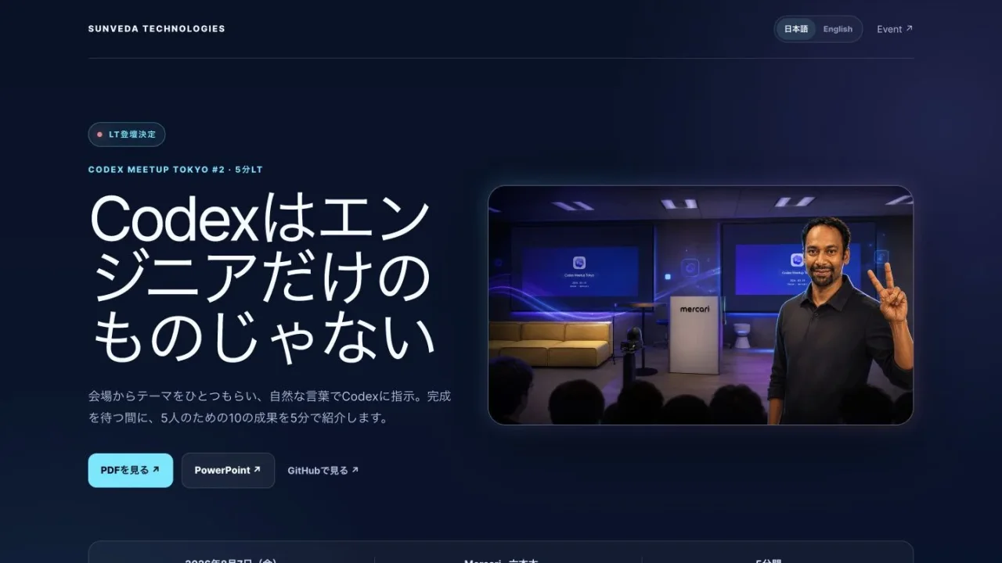Viewport: 1002px width, 563px height.
Task: Follow the GitHubで見る link
Action: tap(323, 470)
